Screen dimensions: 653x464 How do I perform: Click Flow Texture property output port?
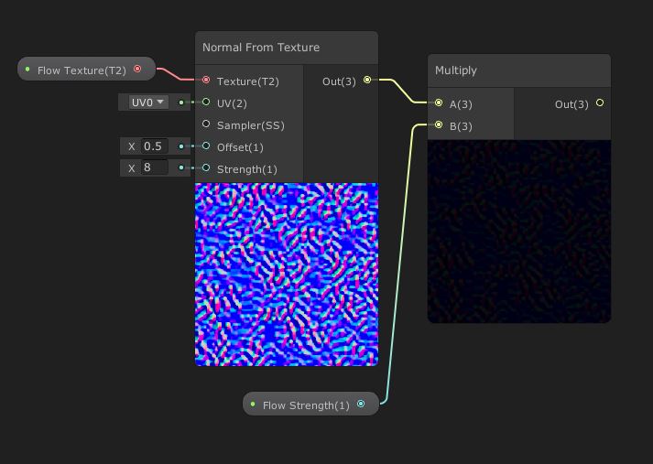[137, 70]
